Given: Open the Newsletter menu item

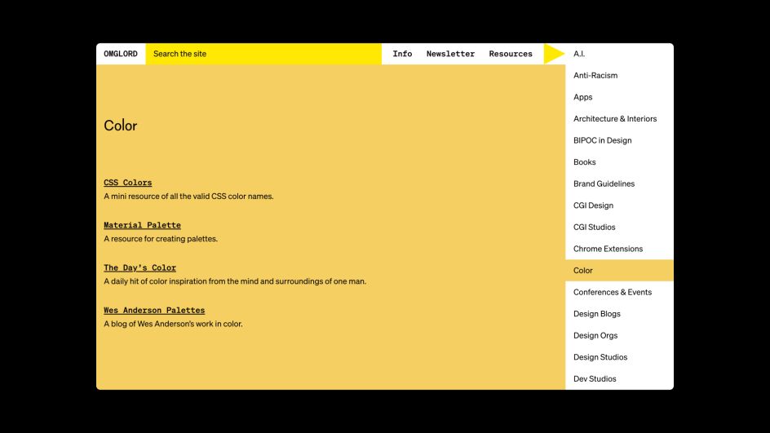Looking at the screenshot, I should pyautogui.click(x=450, y=54).
